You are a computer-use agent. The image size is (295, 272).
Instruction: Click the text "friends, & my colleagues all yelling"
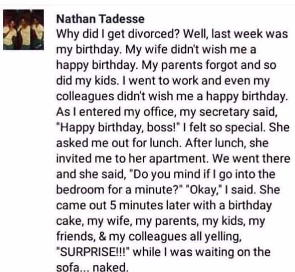[x=149, y=237]
